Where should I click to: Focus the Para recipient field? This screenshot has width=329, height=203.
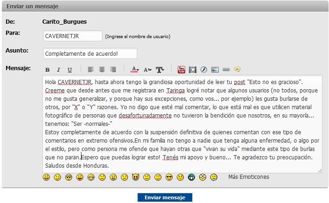click(x=73, y=36)
